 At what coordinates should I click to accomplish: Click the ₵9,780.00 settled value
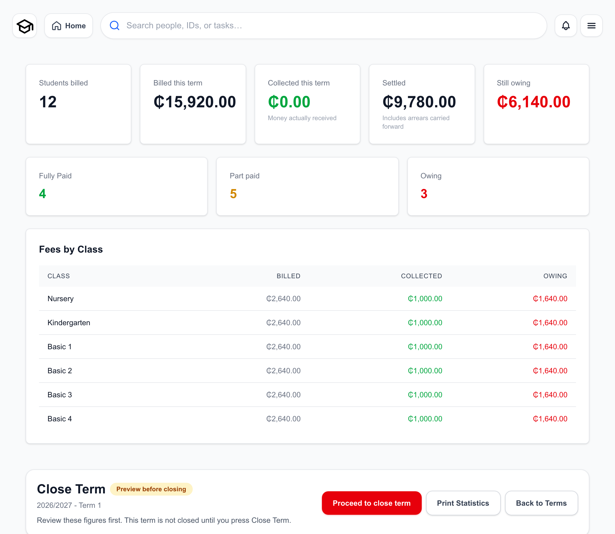click(x=419, y=102)
